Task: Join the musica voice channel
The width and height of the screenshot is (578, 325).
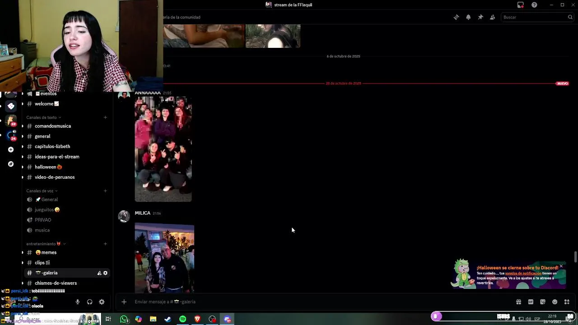Action: [x=66, y=230]
